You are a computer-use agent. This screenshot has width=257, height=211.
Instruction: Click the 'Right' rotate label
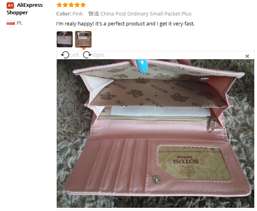click(x=98, y=55)
